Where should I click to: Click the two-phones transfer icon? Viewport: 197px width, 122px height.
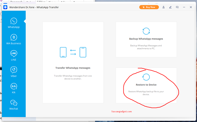(73, 52)
